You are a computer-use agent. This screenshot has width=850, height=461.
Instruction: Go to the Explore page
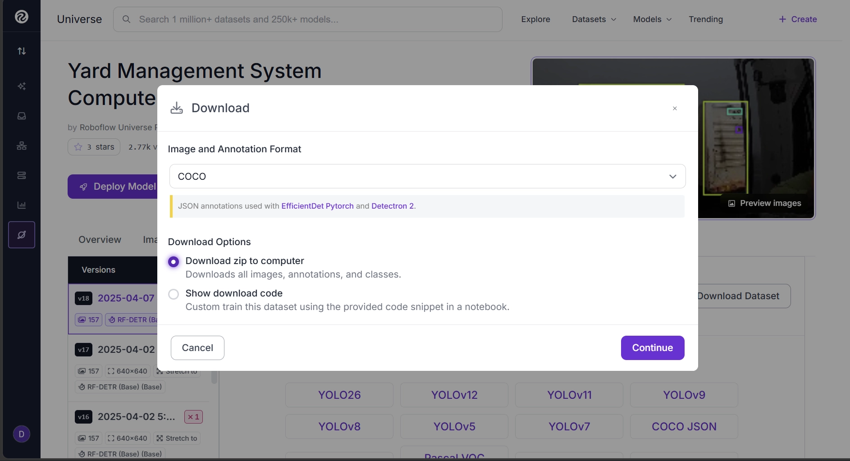(535, 19)
